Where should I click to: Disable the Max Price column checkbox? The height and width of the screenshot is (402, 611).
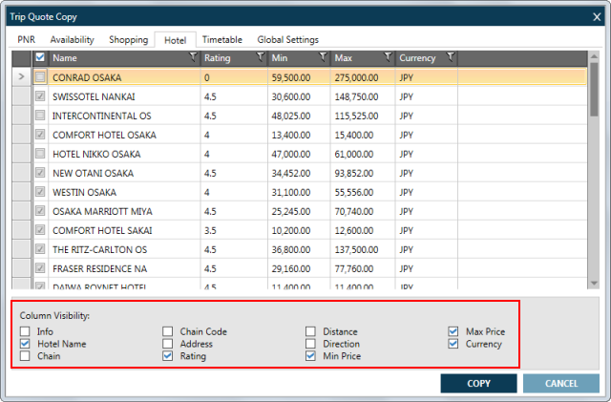(x=453, y=331)
